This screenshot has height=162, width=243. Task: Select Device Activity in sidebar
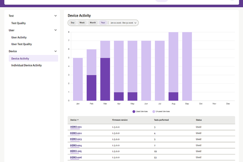33,58
